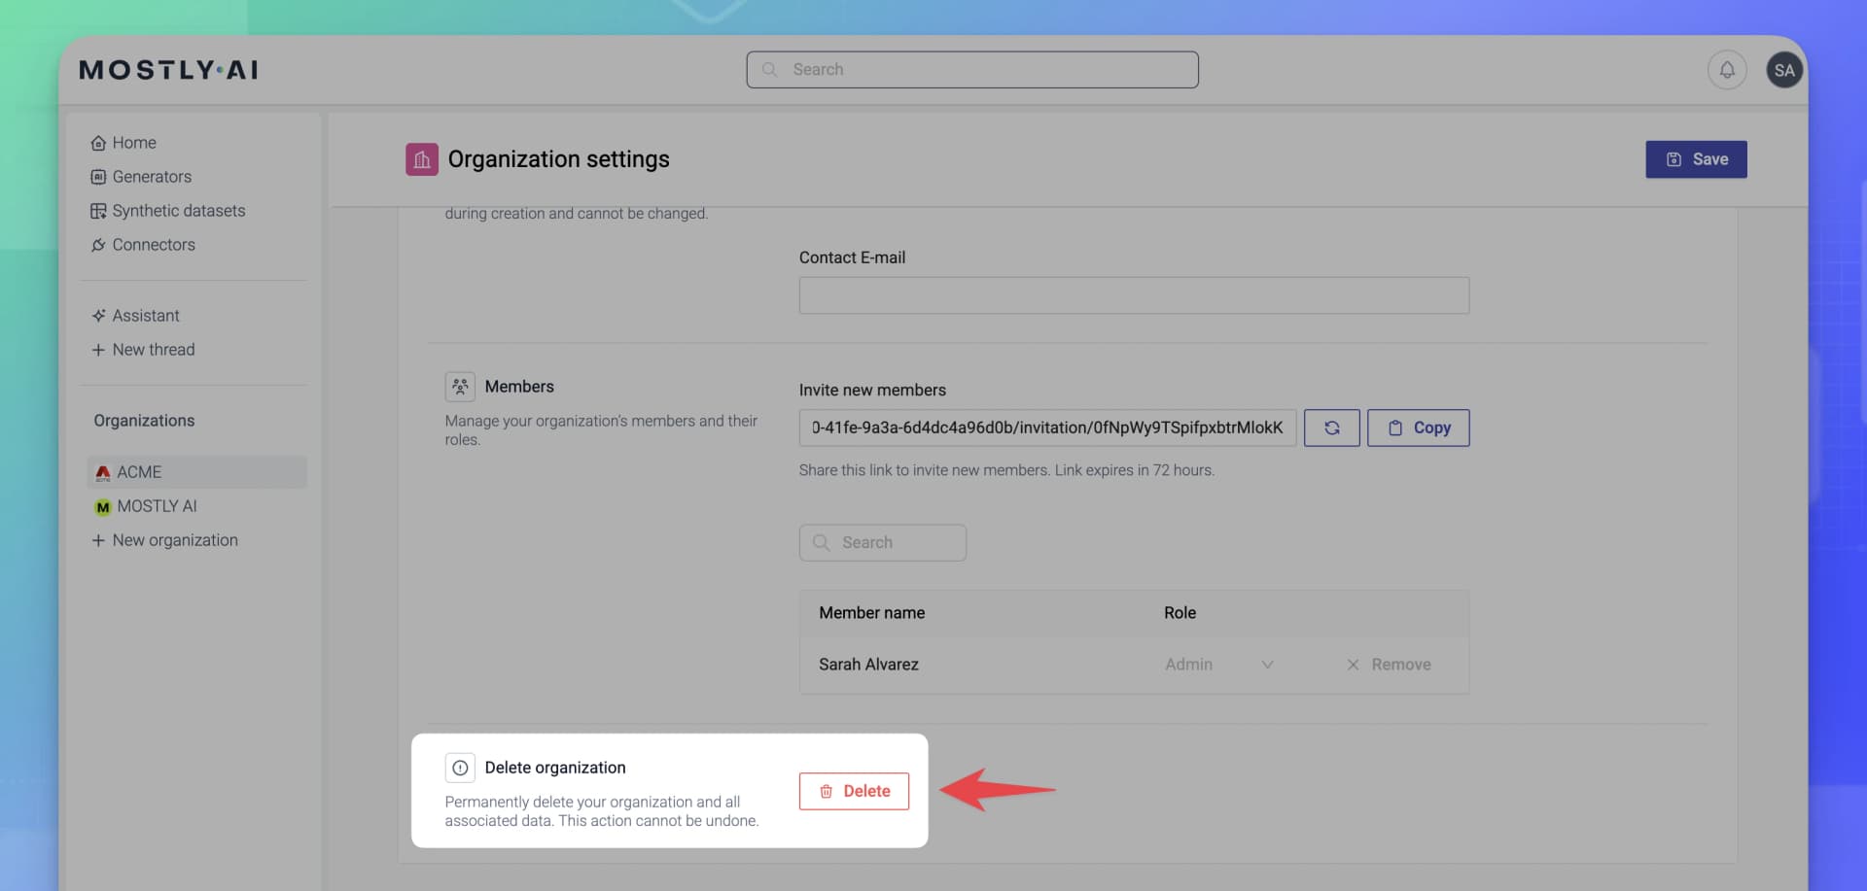Viewport: 1867px width, 891px height.
Task: Open the SA user avatar menu
Action: pyautogui.click(x=1783, y=70)
